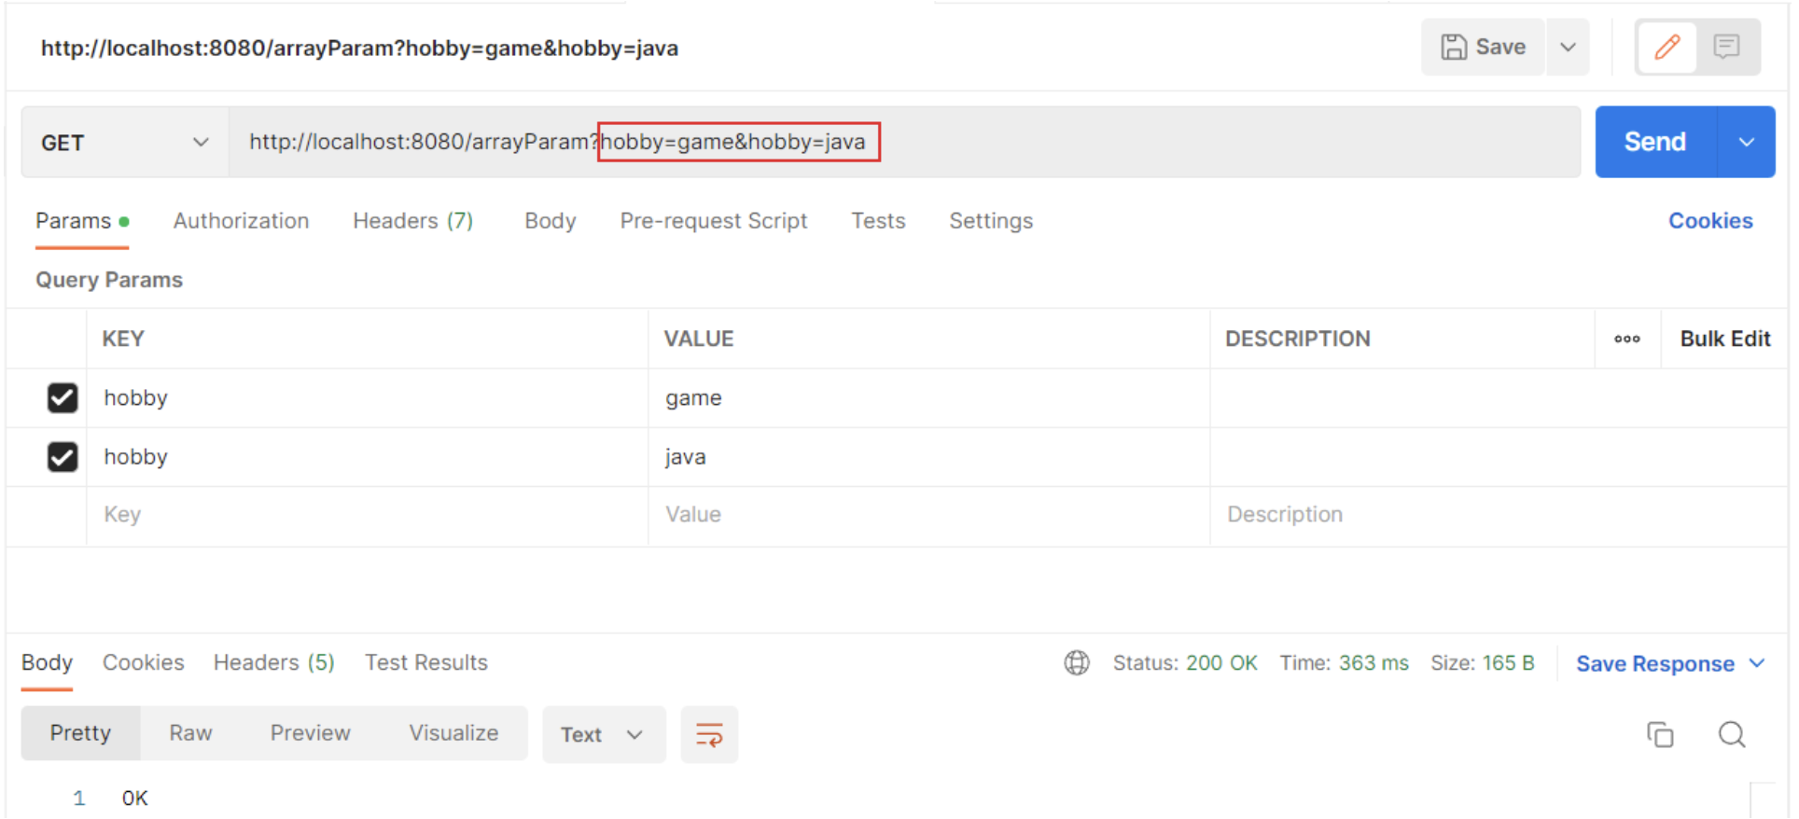Open the request Settings tab
This screenshot has width=1799, height=819.
coord(991,221)
